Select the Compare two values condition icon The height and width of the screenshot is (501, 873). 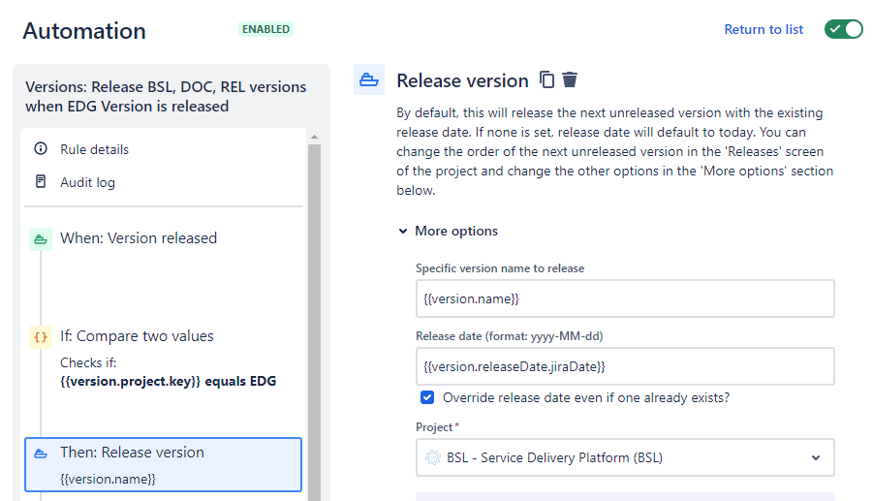41,337
